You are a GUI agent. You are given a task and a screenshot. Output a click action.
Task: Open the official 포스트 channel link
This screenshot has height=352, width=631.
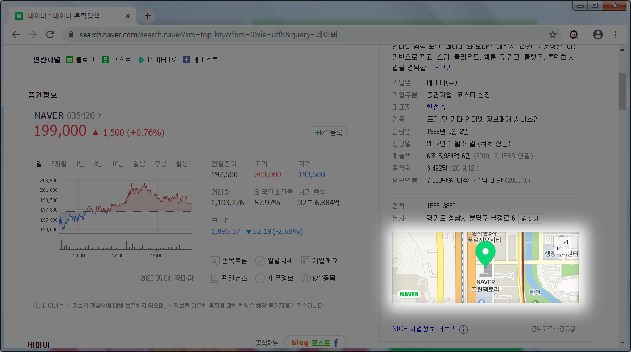(x=321, y=343)
